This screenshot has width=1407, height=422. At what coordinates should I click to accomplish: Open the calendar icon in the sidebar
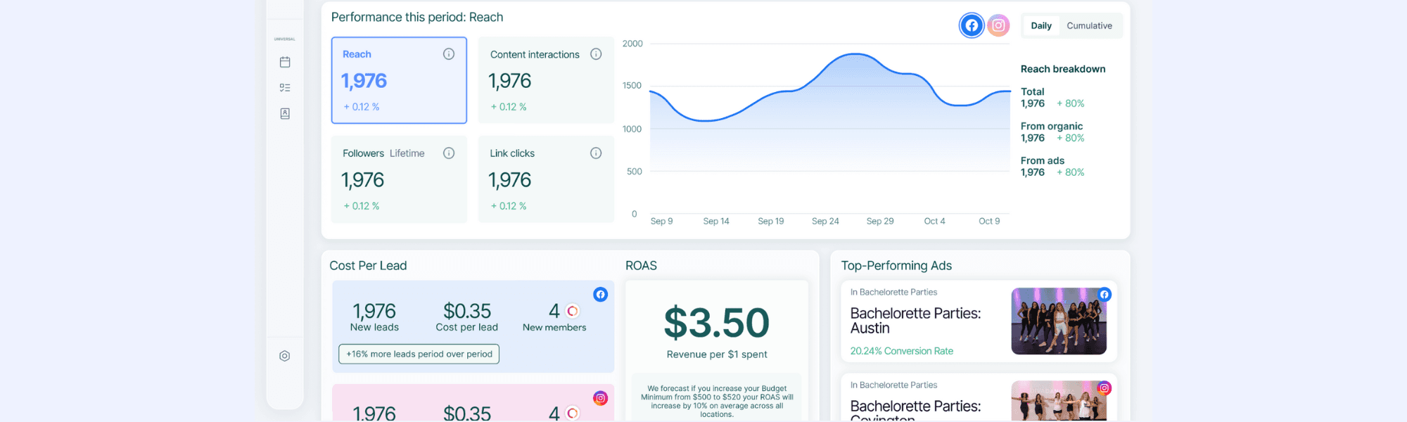pyautogui.click(x=285, y=62)
